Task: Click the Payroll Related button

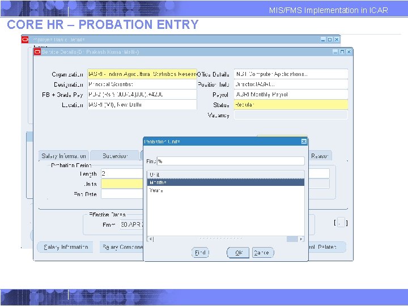Action: (328, 247)
